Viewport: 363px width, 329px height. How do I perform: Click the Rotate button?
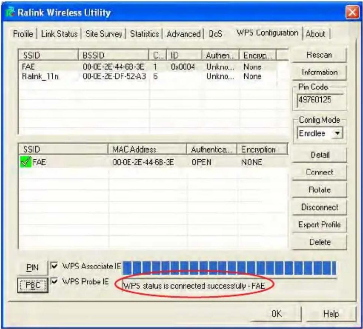coord(320,190)
